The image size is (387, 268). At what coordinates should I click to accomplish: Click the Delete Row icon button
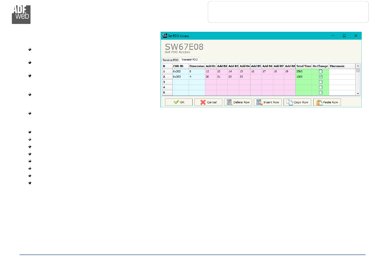pos(237,102)
